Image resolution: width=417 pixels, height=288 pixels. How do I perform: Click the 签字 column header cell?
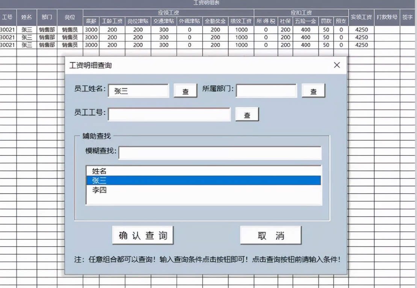click(x=408, y=17)
